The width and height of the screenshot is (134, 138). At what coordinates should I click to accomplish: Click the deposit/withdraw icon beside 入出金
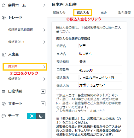click(4, 55)
